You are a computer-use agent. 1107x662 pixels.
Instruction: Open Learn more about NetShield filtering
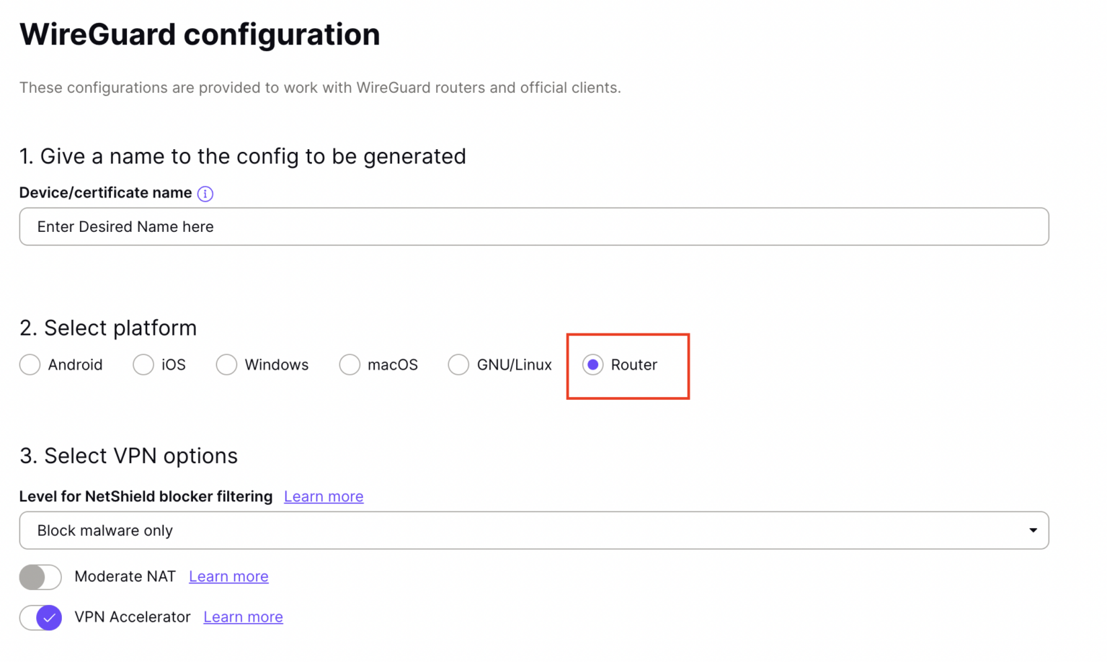[x=323, y=496]
